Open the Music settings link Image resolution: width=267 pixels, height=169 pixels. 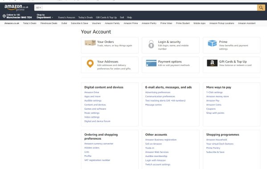[92, 113]
